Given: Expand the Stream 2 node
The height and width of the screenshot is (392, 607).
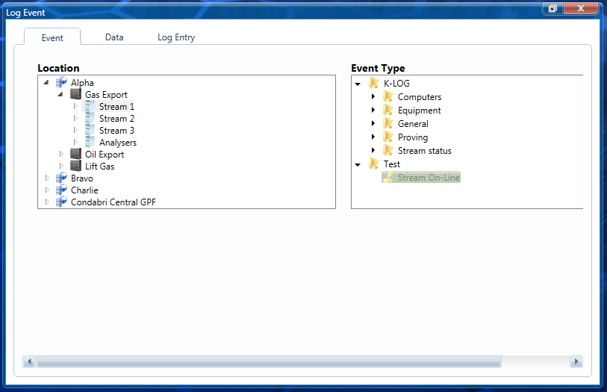Looking at the screenshot, I should [75, 118].
